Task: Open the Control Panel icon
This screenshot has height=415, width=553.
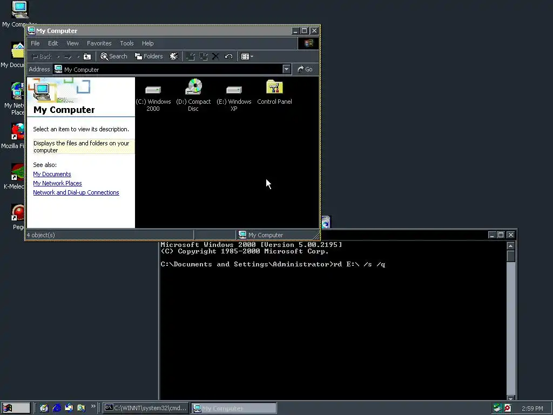Action: 274,92
